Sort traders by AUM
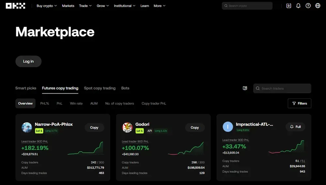The width and height of the screenshot is (326, 185). [x=94, y=103]
